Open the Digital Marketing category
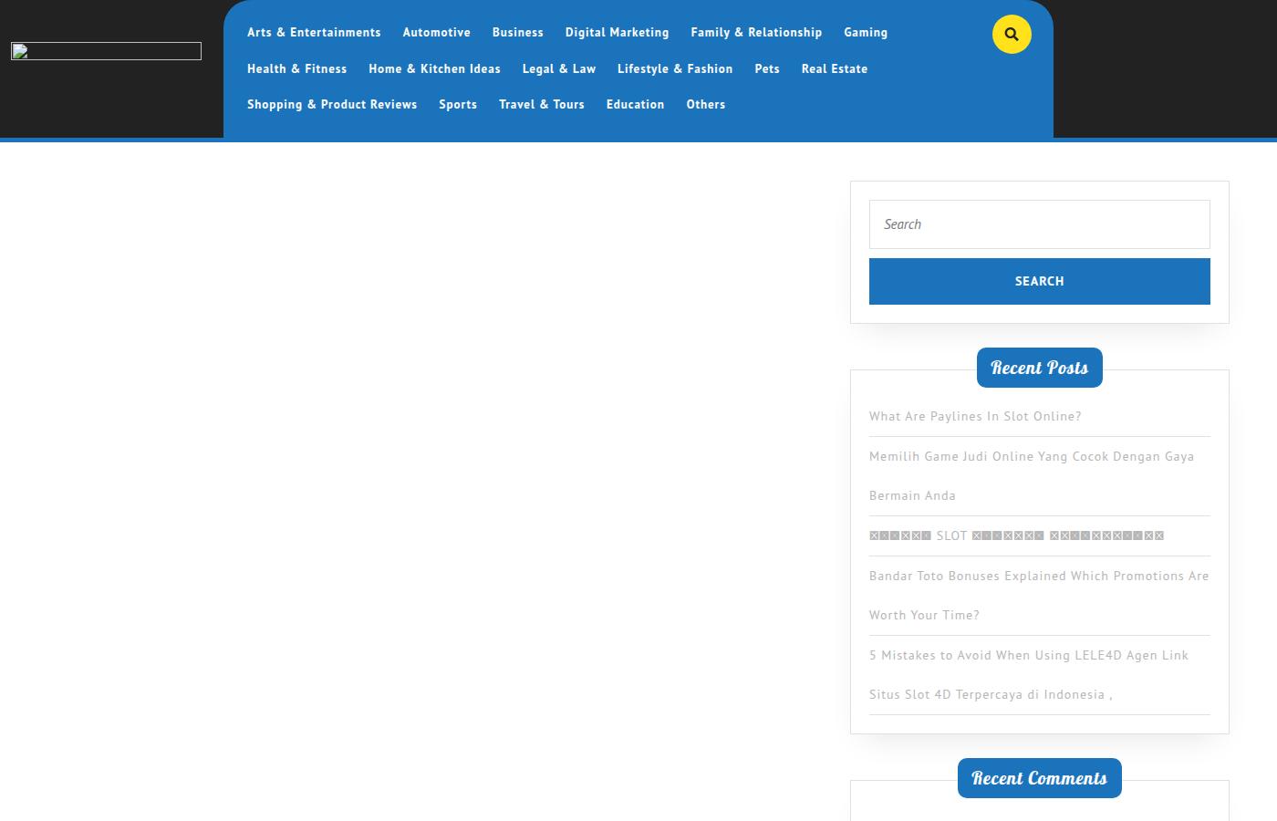This screenshot has width=1277, height=821. pyautogui.click(x=617, y=32)
